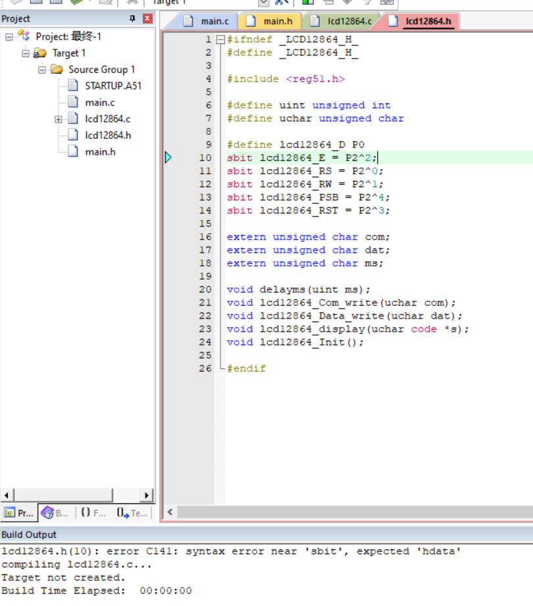
Task: Click the Target 1 folder icon
Action: click(x=40, y=53)
